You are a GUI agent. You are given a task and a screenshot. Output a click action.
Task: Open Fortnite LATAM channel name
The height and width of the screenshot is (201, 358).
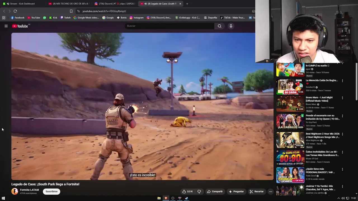29,190
